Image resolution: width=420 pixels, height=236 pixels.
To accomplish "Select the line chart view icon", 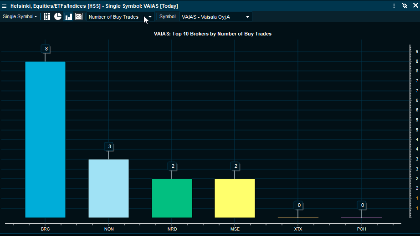I will coord(79,17).
